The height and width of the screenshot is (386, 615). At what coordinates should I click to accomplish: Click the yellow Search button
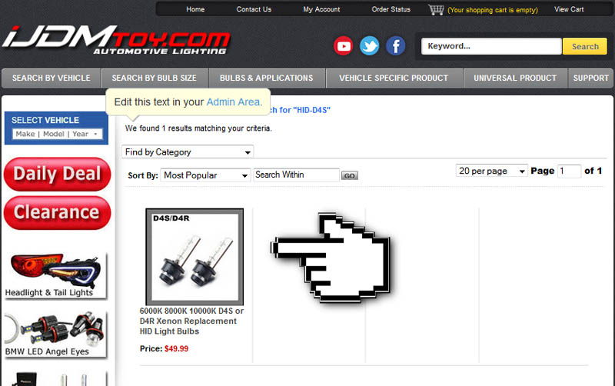point(585,46)
